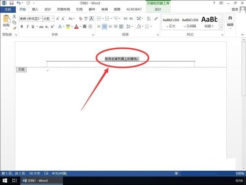Screen dimensions: 246x185
Task: Click the Character Border icon
Action: [x=92, y=19]
